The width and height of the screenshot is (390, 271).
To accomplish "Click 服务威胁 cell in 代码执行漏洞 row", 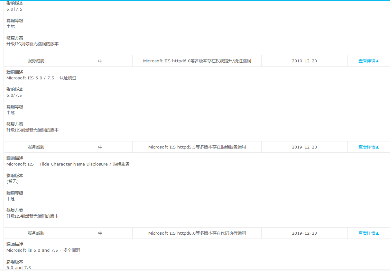I will [x=36, y=233].
